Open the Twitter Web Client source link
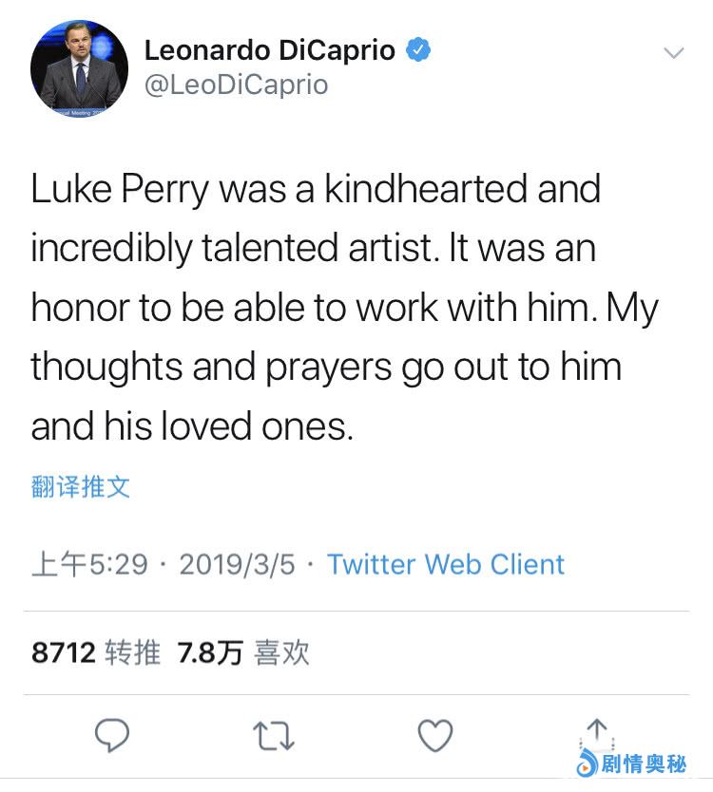The width and height of the screenshot is (713, 792). coord(446,564)
